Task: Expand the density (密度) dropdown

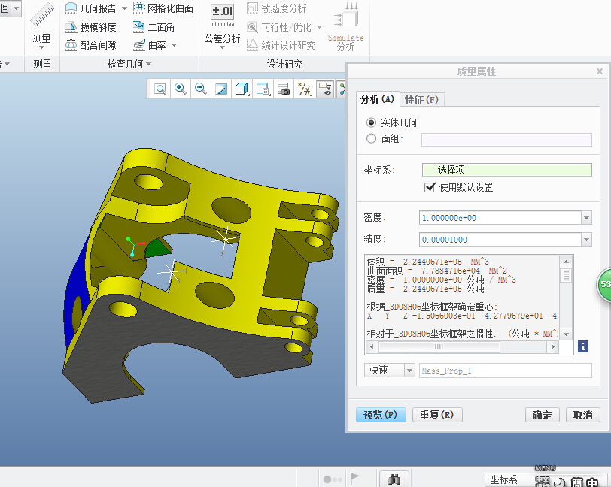Action: tap(586, 218)
